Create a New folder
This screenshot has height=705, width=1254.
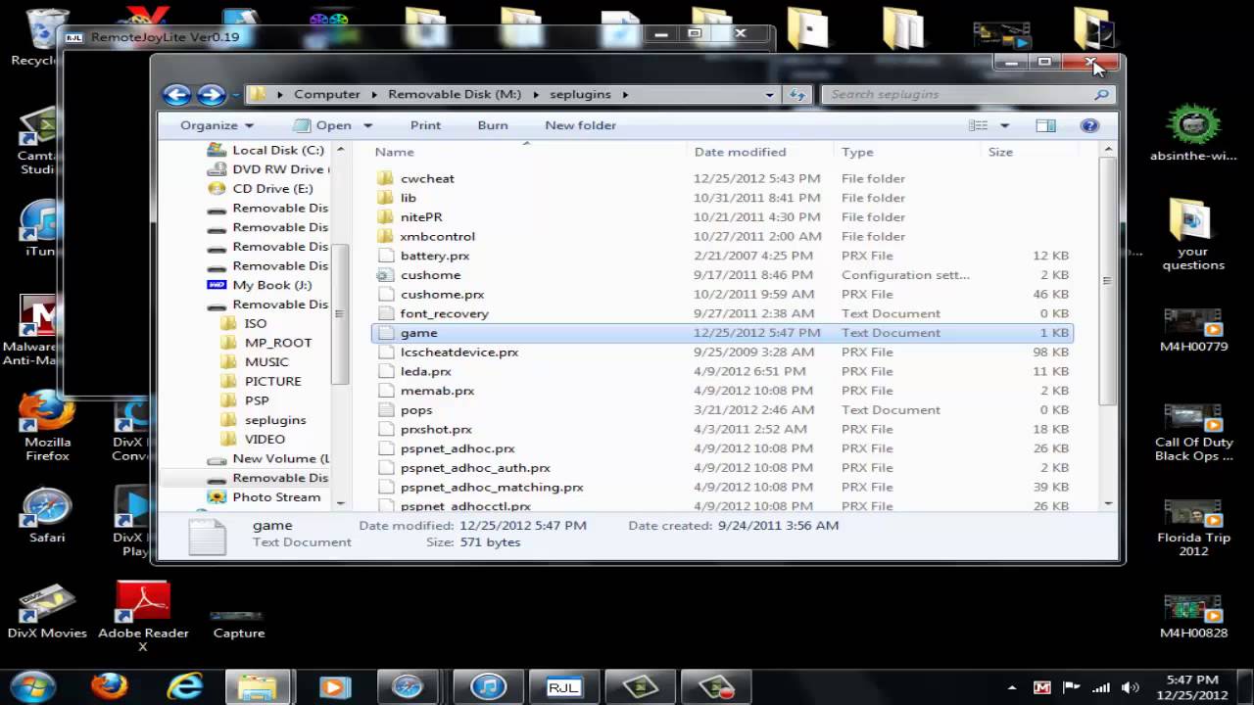pyautogui.click(x=580, y=125)
